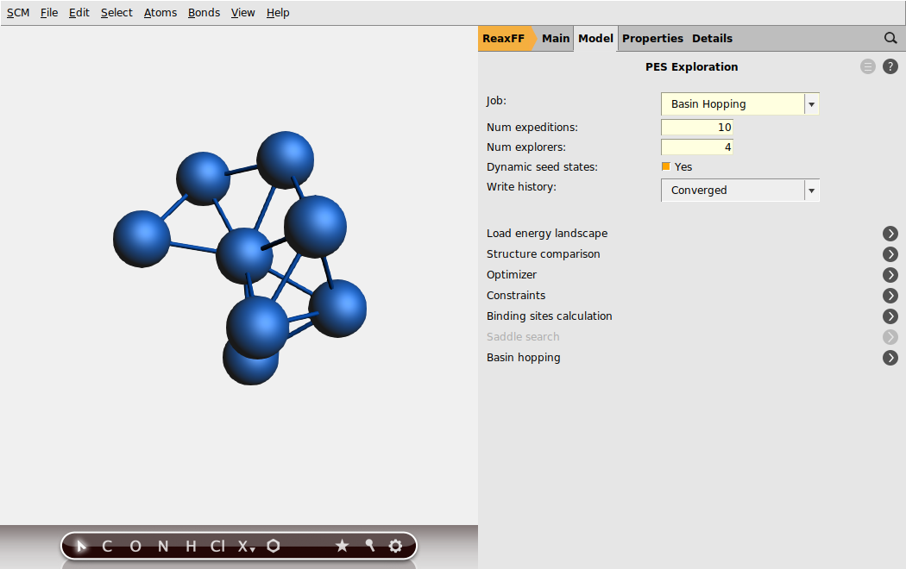
Task: Select the benzene ring structure tool
Action: [x=274, y=546]
